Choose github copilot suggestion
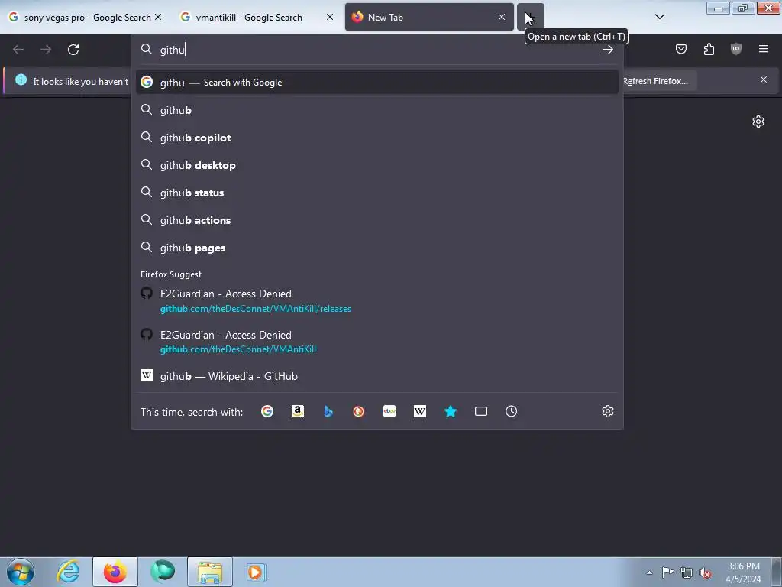 coord(377,138)
